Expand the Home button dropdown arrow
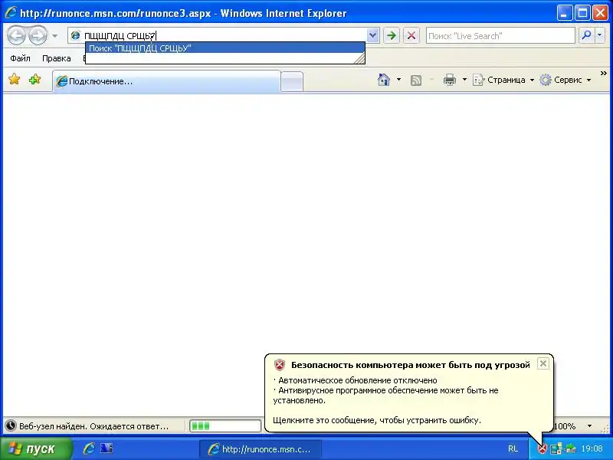The width and height of the screenshot is (613, 460). [x=398, y=80]
